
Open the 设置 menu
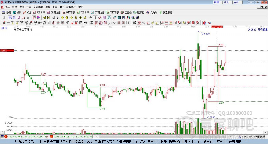click(48, 7)
